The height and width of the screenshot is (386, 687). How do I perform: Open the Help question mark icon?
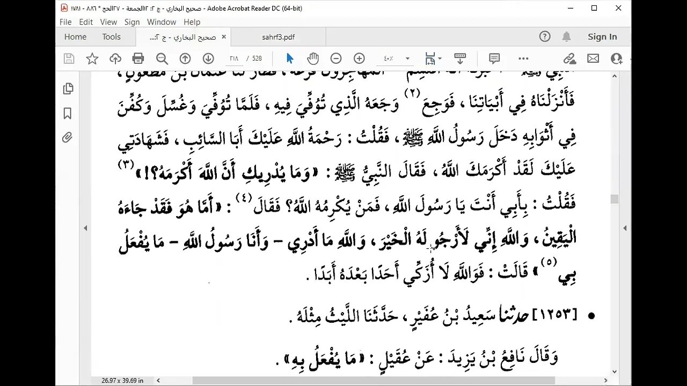(545, 36)
